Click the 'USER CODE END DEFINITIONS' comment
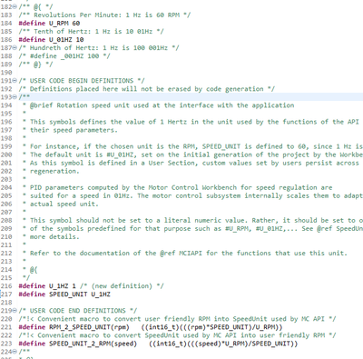363x359 pixels. coord(78,311)
